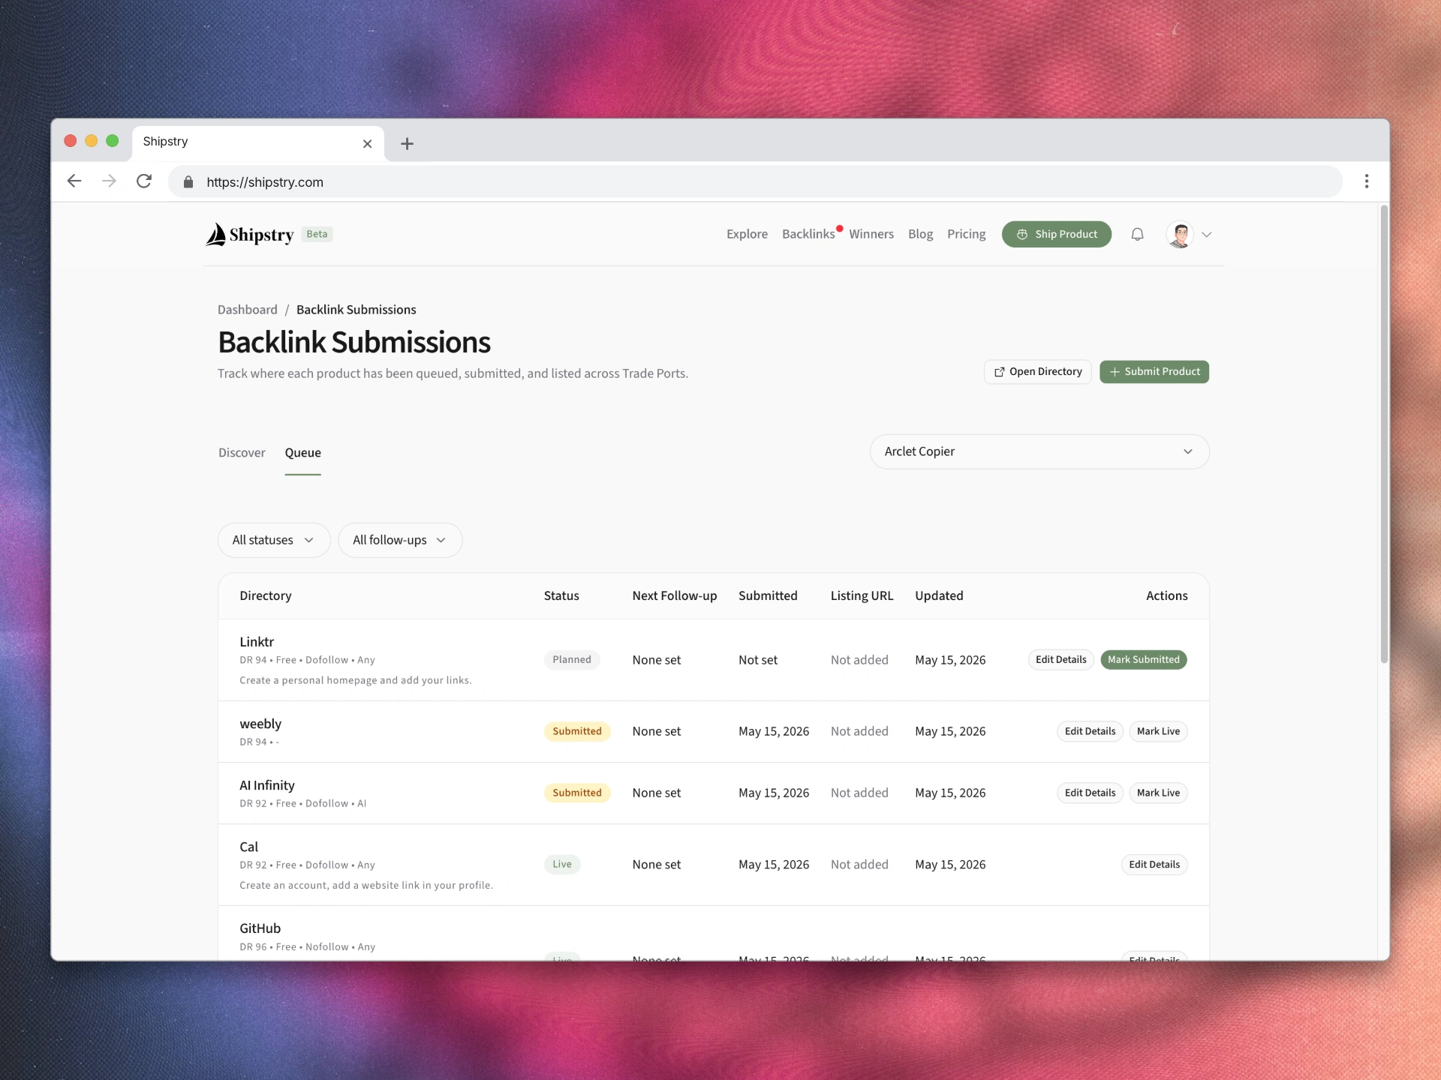This screenshot has height=1080, width=1441.
Task: Click the Updated column header
Action: 939,596
